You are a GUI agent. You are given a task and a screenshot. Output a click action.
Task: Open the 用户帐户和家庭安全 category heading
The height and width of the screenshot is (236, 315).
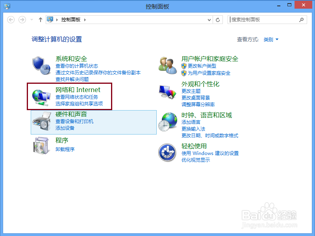tap(210, 59)
